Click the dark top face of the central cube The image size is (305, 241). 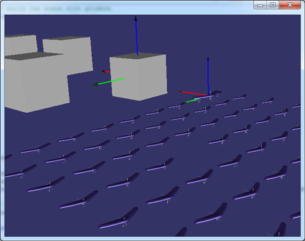pyautogui.click(x=138, y=56)
